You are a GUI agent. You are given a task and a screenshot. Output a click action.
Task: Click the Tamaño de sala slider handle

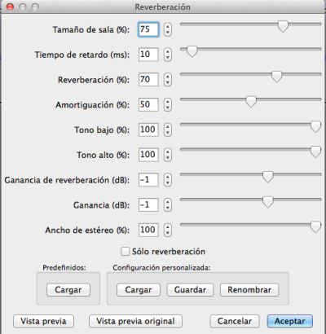click(x=283, y=26)
